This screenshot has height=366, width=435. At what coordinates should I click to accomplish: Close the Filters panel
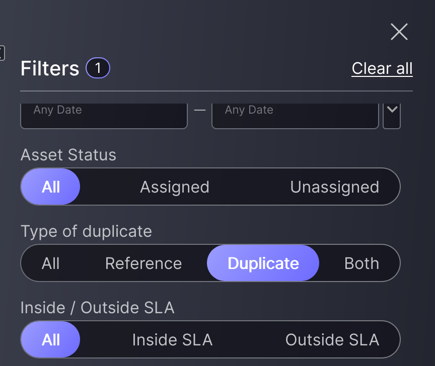coord(399,32)
